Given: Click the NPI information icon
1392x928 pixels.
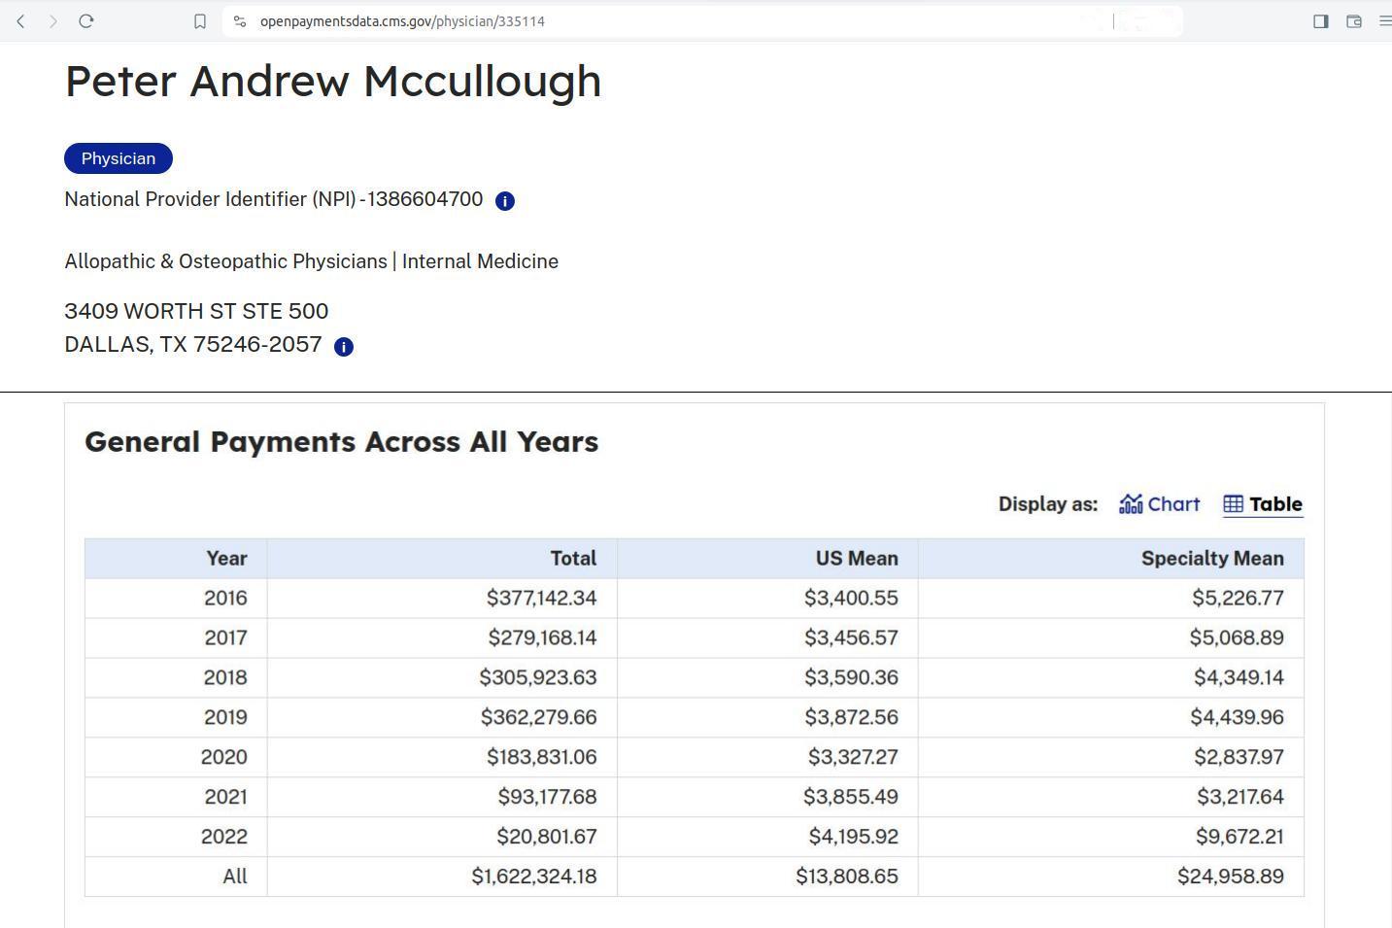Looking at the screenshot, I should (504, 201).
